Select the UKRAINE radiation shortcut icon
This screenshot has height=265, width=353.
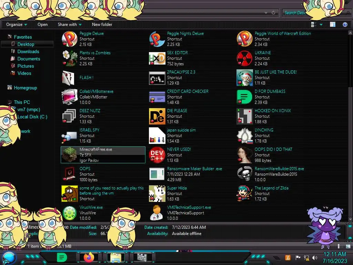coord(245,58)
